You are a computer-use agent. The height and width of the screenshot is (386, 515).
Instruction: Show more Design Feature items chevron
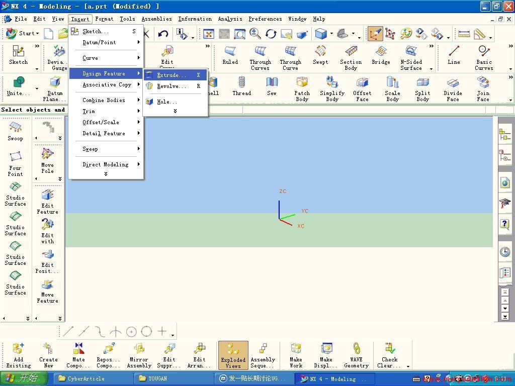175,111
